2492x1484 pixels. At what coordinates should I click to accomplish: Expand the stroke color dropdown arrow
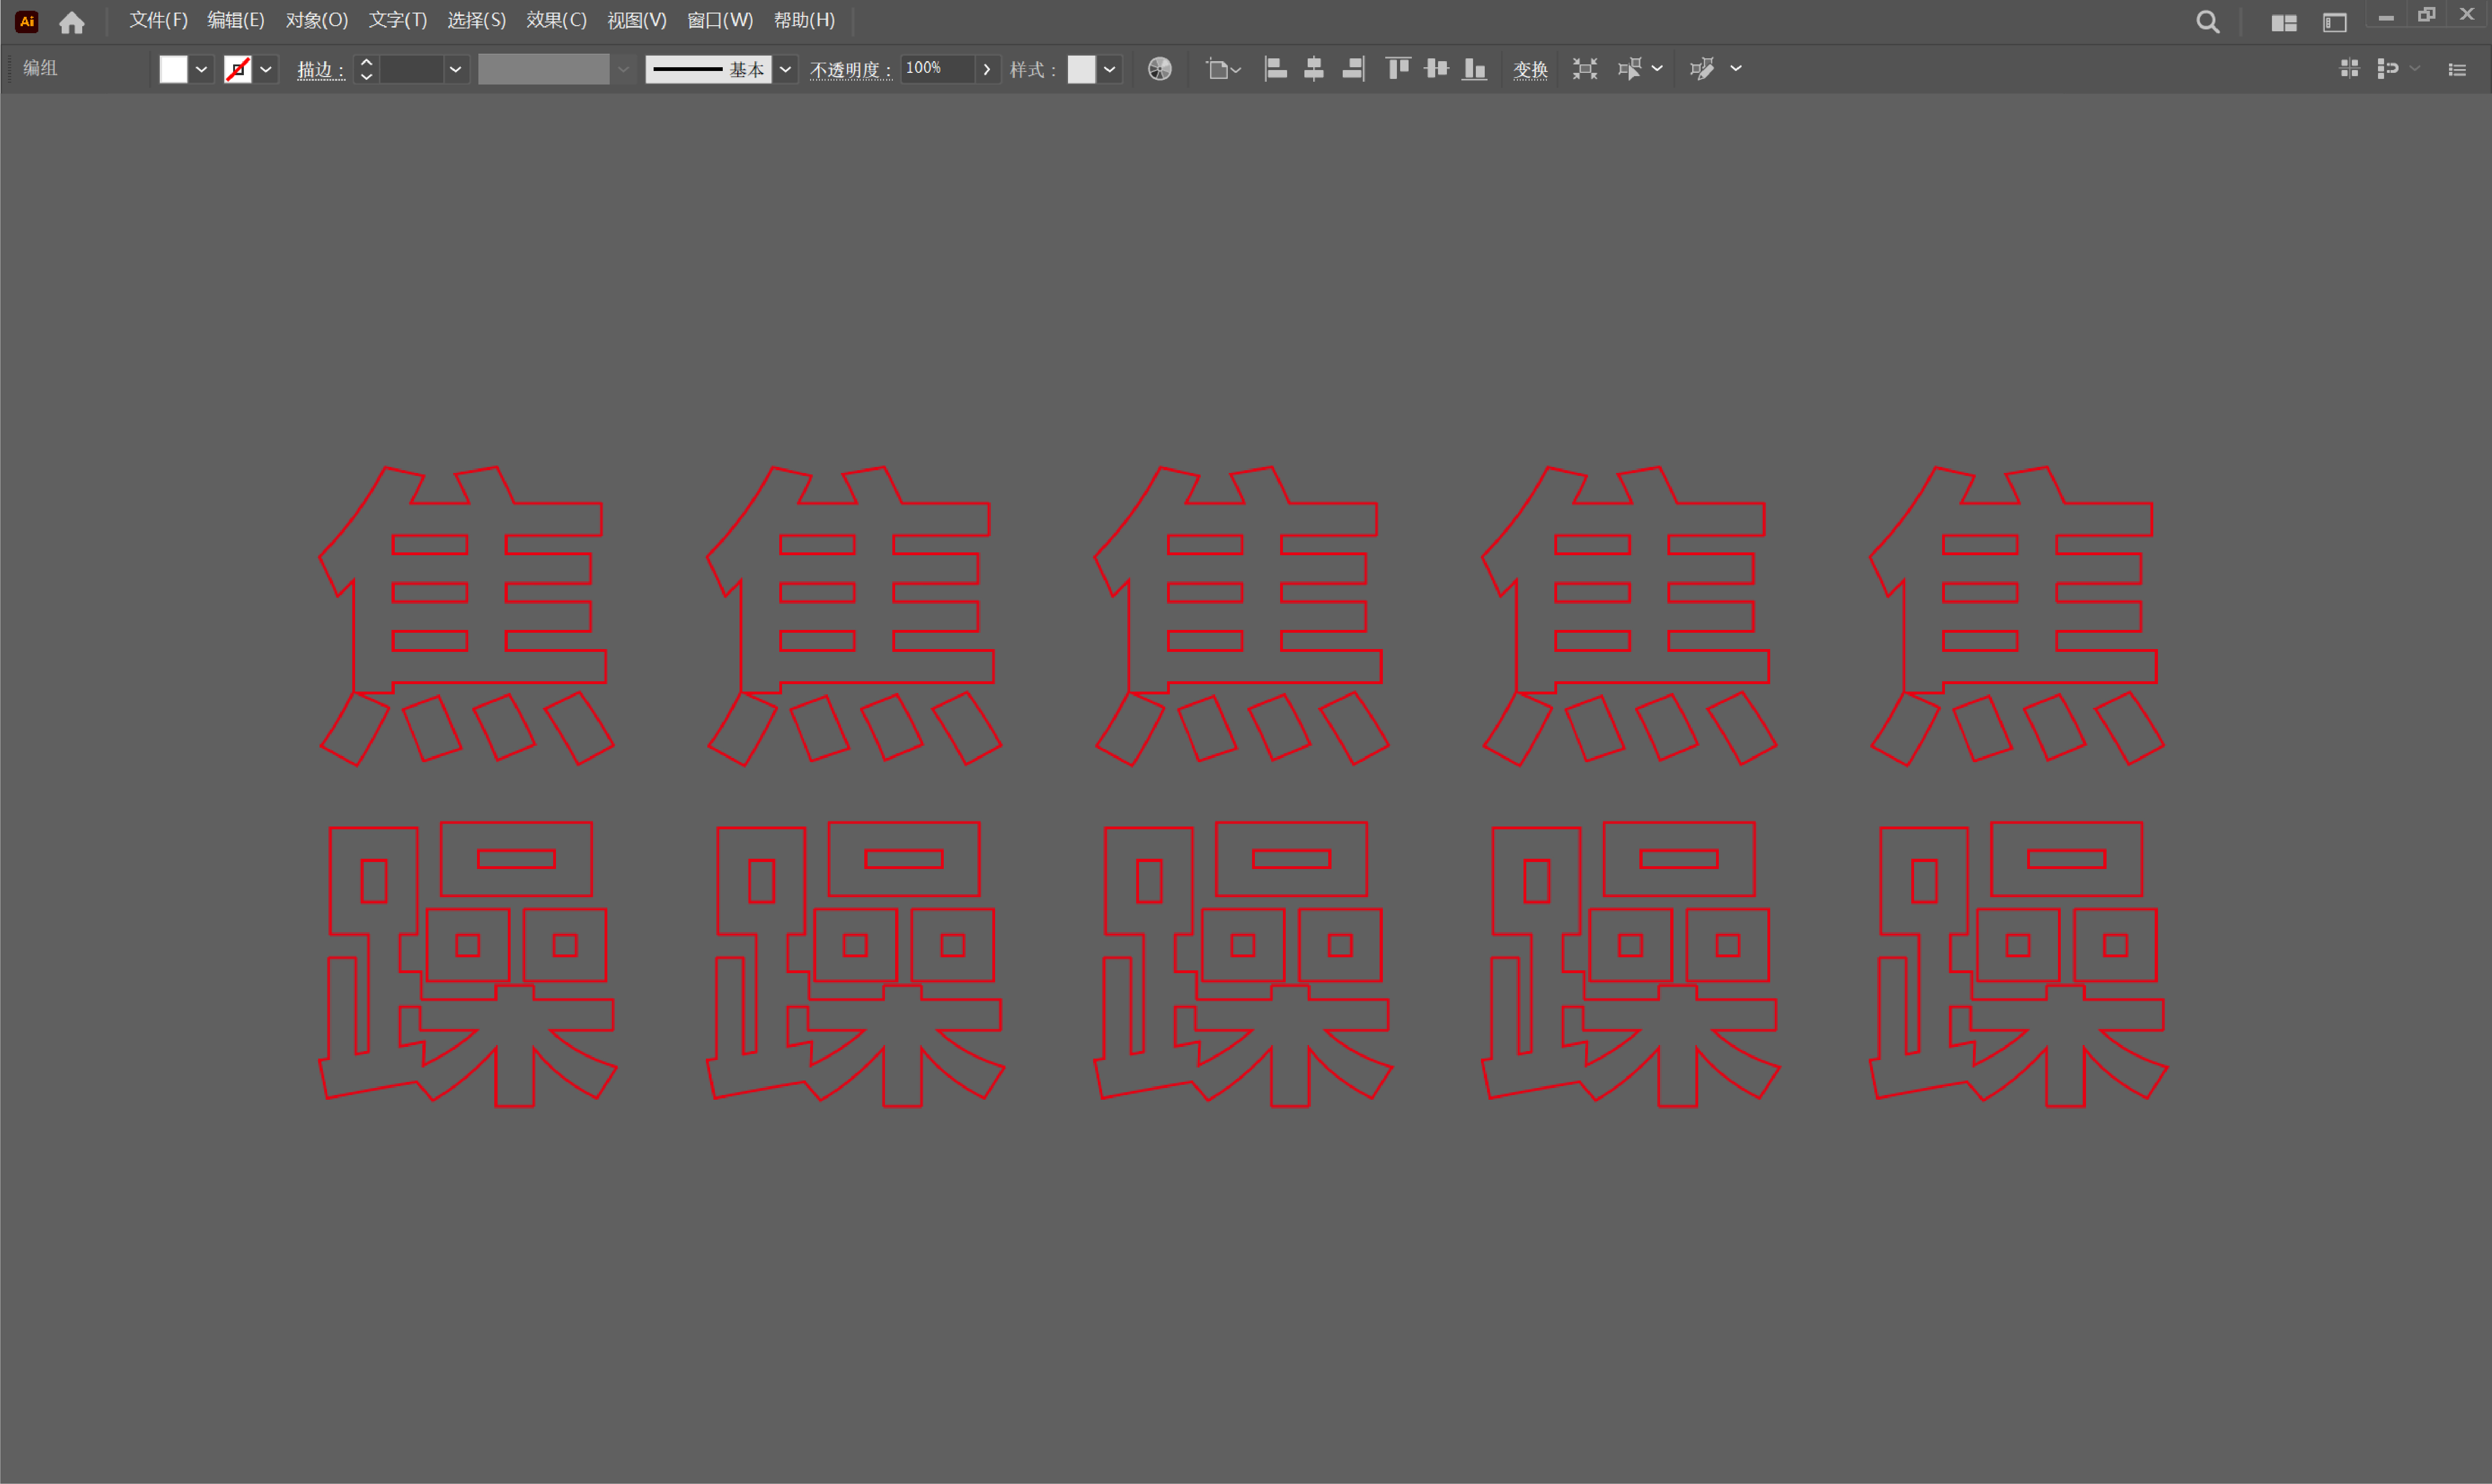coord(266,69)
